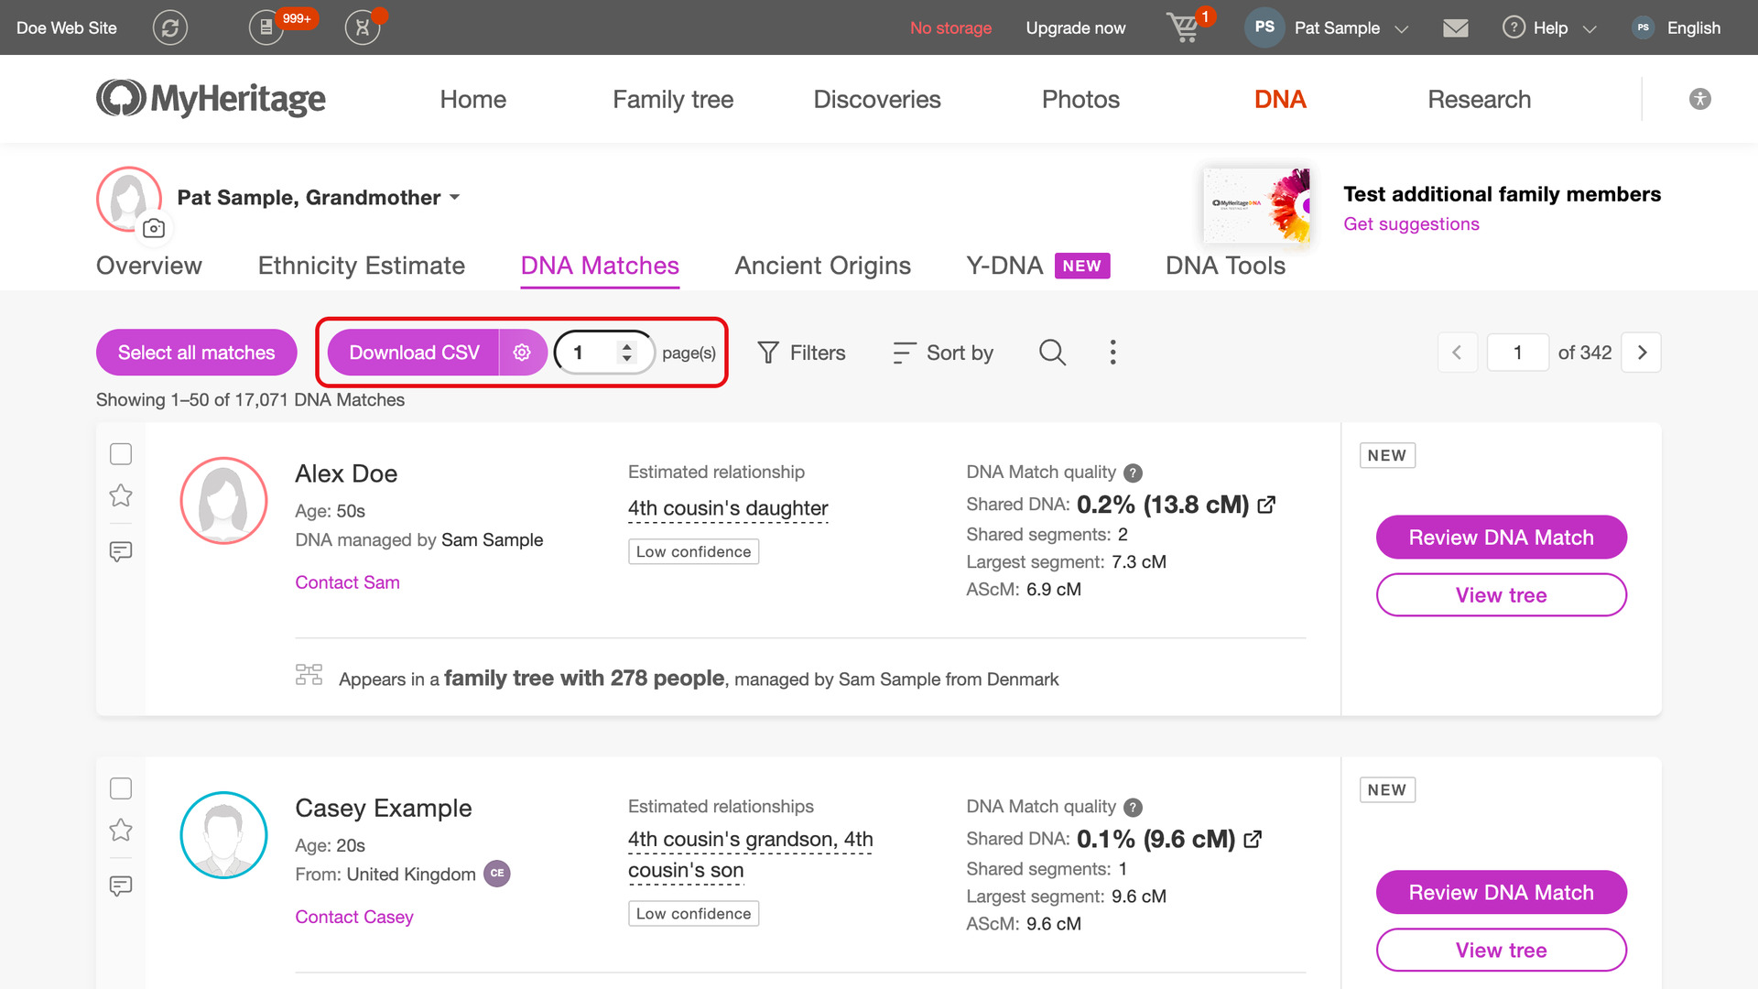Click the accessibility icon near Research
This screenshot has width=1758, height=989.
coord(1699,99)
